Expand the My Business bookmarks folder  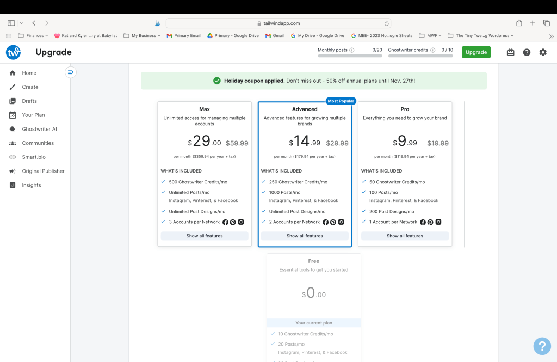[142, 36]
